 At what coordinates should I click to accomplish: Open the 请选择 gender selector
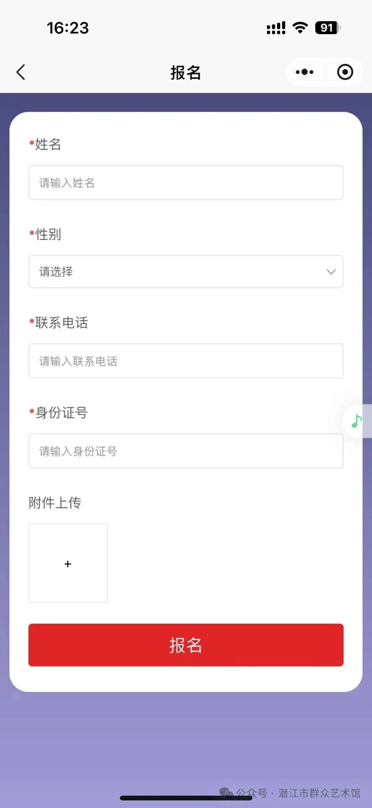click(x=172, y=272)
